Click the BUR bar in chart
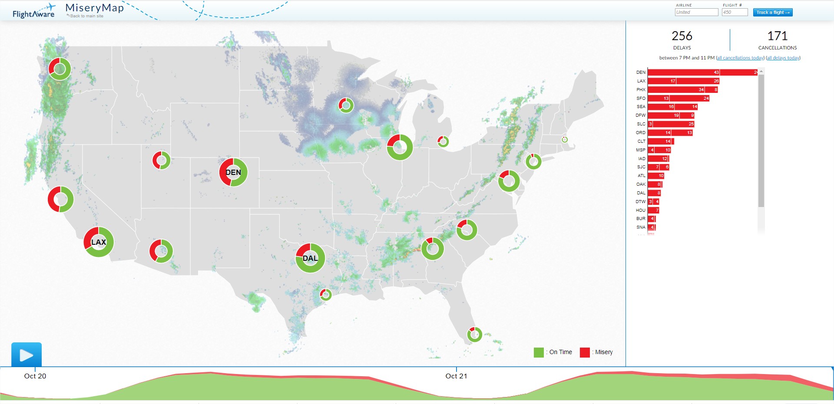The height and width of the screenshot is (404, 834). (652, 219)
